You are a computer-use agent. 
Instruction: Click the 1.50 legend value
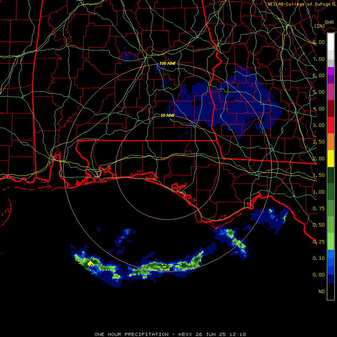pyautogui.click(x=319, y=175)
